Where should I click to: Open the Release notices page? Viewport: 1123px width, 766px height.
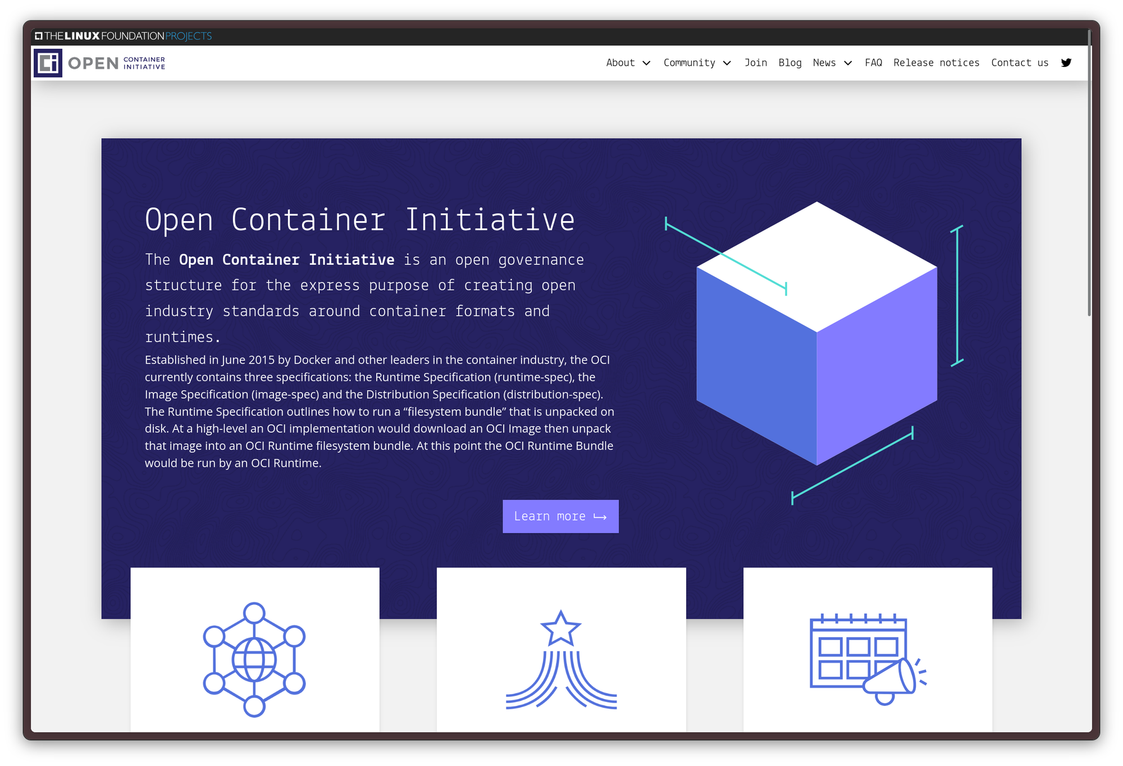pos(937,63)
